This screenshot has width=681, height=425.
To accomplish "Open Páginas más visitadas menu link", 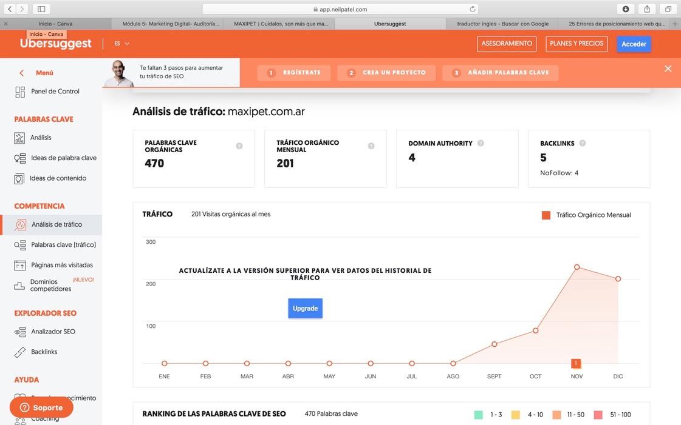I will pos(62,265).
